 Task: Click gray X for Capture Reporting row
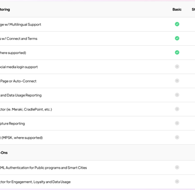(x=177, y=123)
